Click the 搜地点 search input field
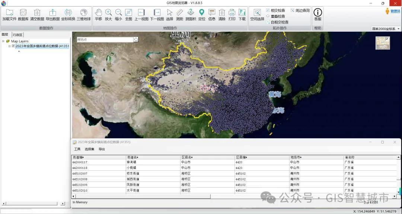Viewport: 402px width, 214px height. click(105, 40)
